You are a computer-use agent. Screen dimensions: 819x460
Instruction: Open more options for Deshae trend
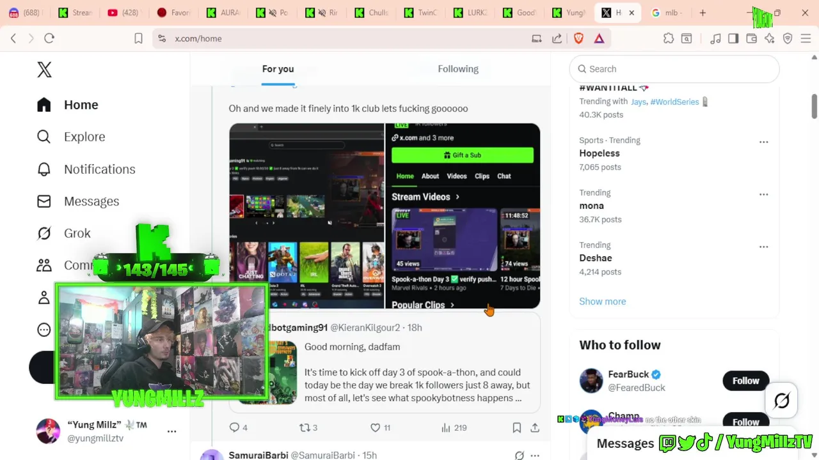(763, 247)
